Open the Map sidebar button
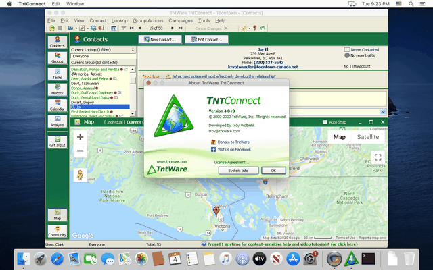433x270 pixels. (57, 215)
